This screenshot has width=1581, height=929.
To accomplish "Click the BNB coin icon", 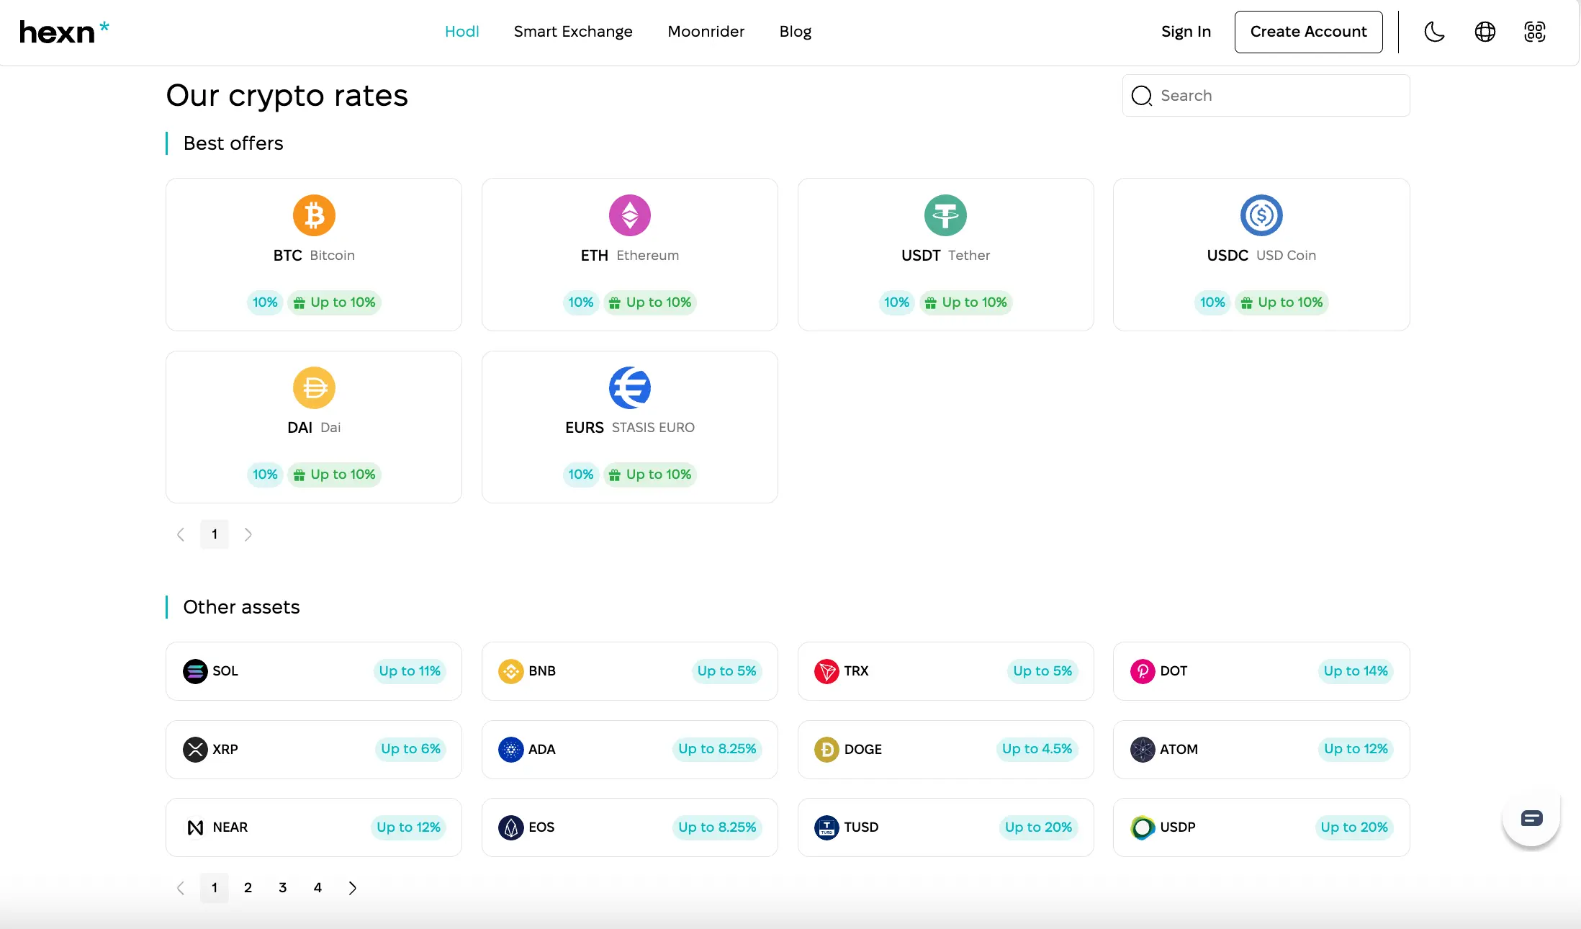I will pos(511,671).
